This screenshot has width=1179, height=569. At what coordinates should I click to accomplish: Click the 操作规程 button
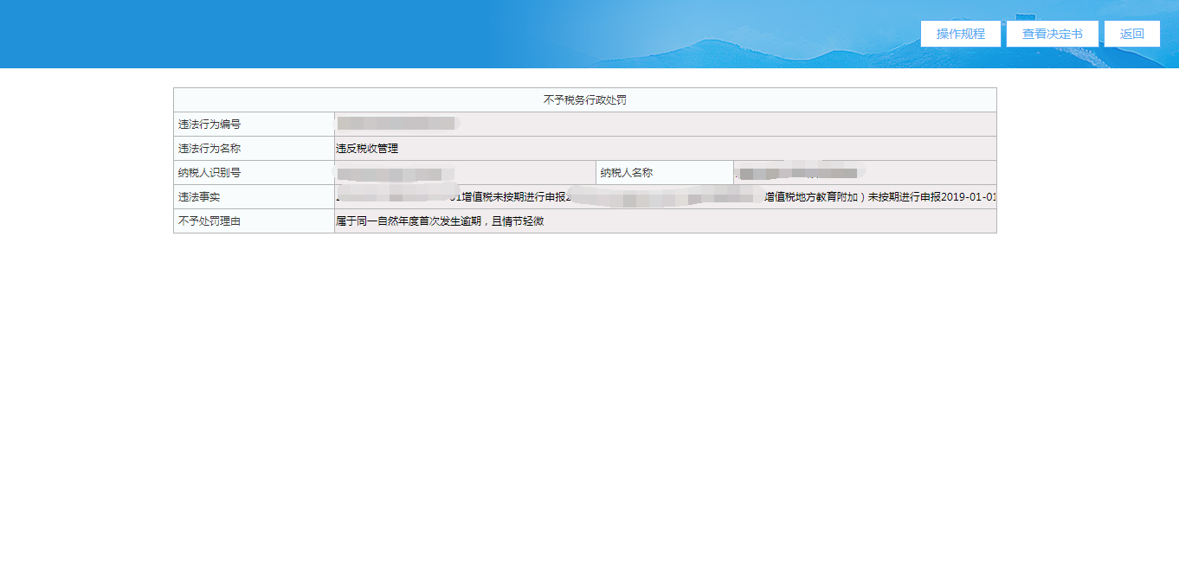960,34
